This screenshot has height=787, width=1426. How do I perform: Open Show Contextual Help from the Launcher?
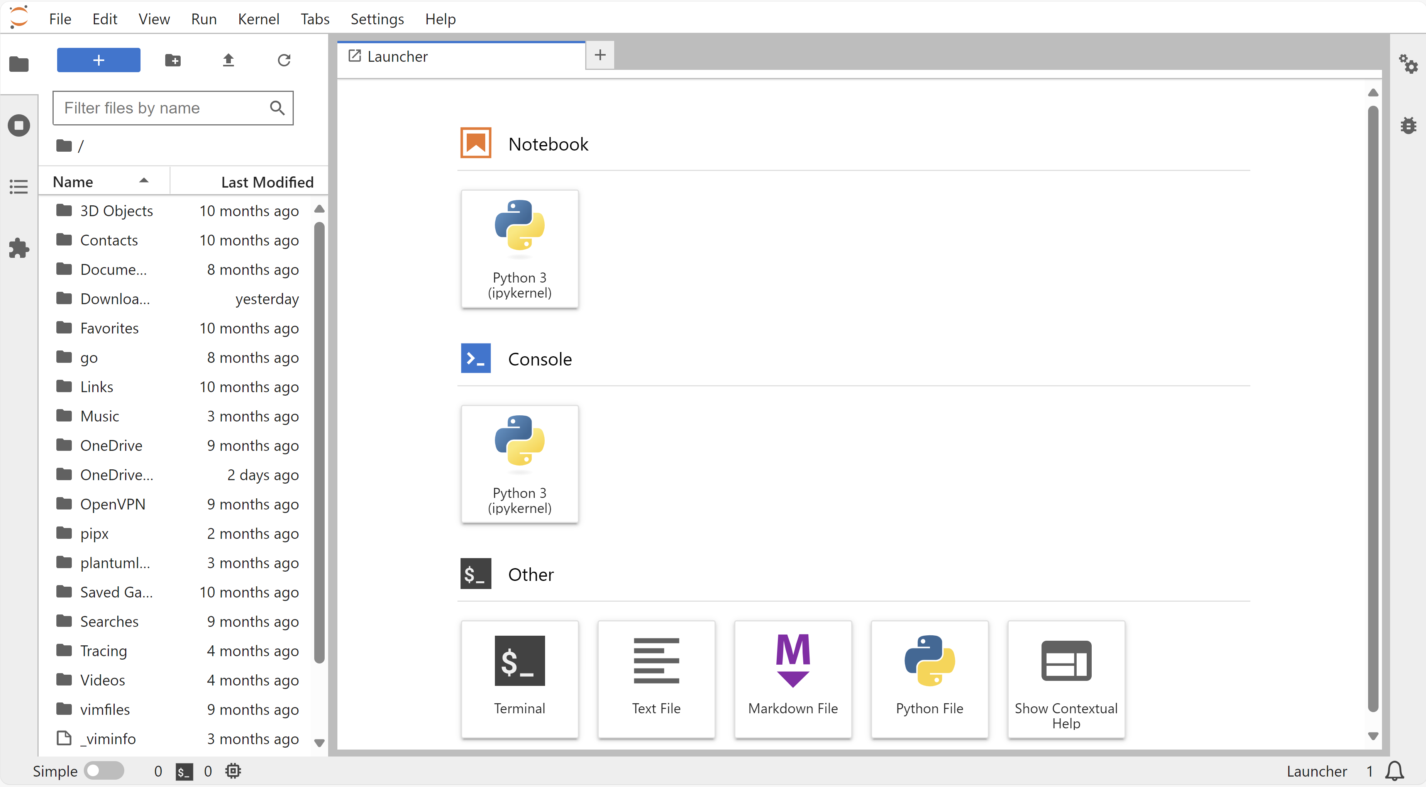[1065, 679]
